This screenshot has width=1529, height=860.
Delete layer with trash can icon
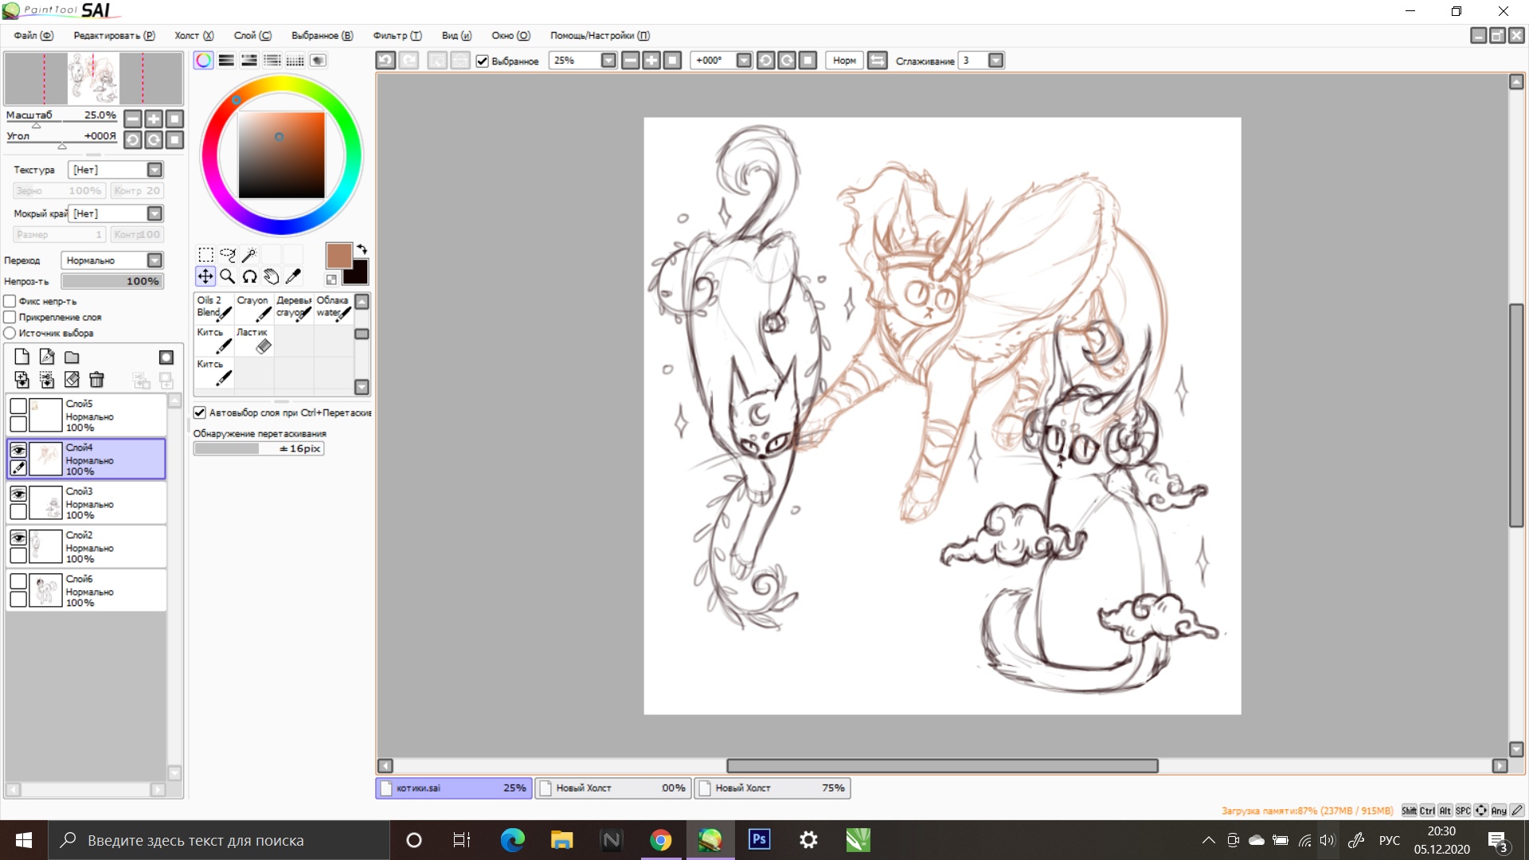coord(96,380)
